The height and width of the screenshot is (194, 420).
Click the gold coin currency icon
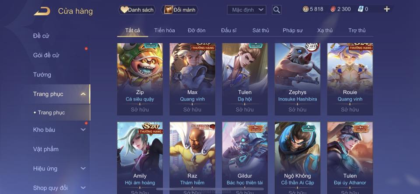coord(306,9)
